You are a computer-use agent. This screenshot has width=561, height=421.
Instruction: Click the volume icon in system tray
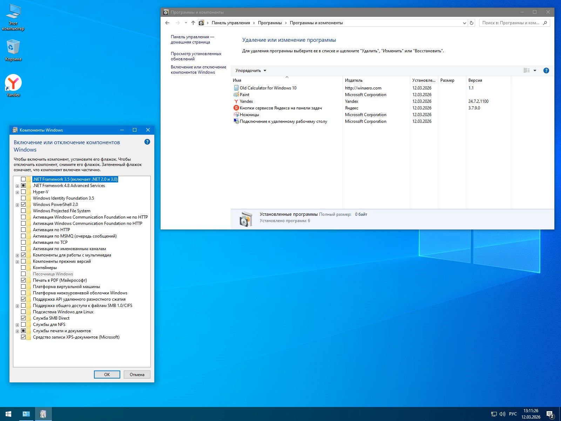[502, 414]
